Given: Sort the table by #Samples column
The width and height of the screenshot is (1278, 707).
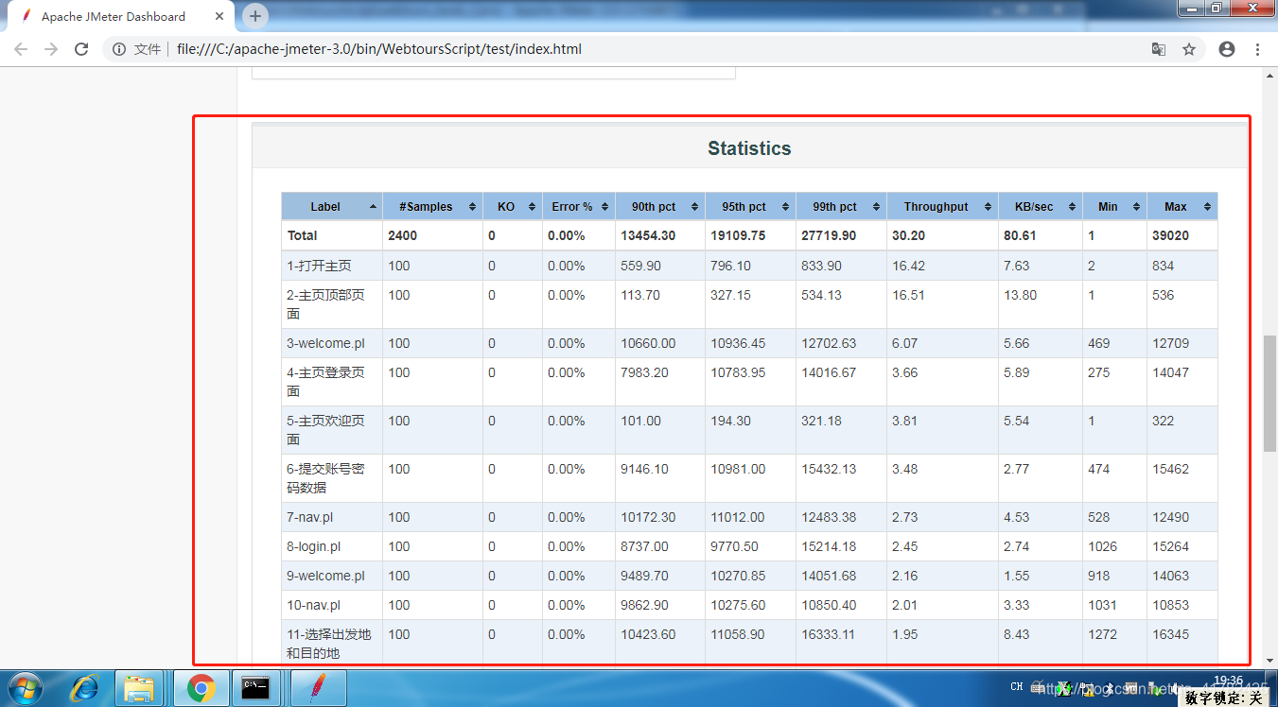Looking at the screenshot, I should (x=432, y=206).
